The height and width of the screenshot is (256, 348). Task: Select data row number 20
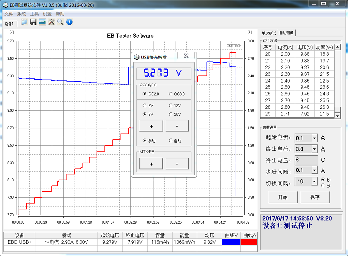(297, 54)
